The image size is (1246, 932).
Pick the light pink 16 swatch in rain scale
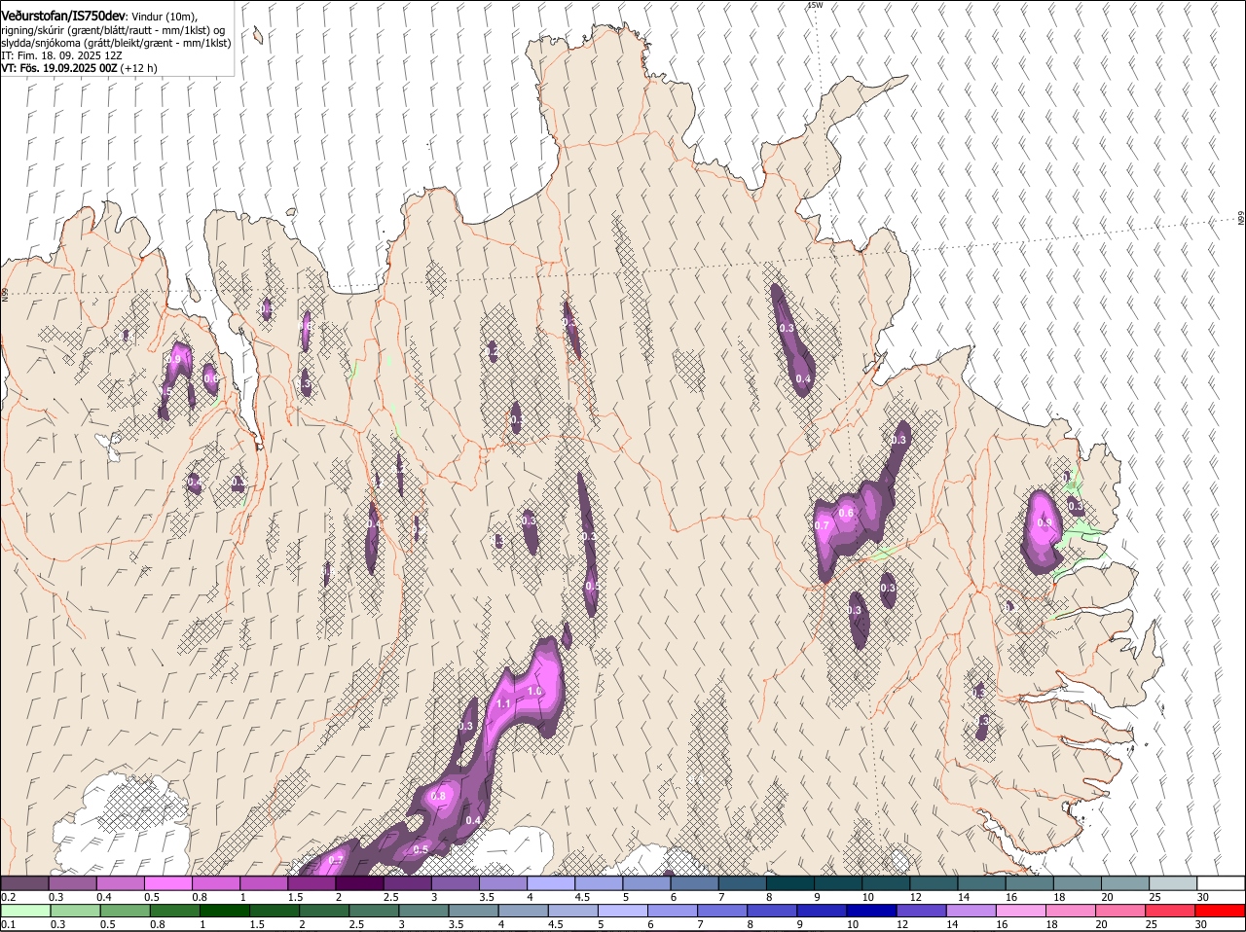pos(1021,911)
